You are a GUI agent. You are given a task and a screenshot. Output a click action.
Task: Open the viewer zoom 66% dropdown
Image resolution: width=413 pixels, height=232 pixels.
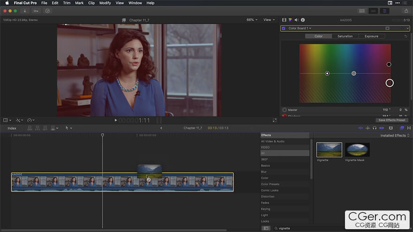(252, 20)
